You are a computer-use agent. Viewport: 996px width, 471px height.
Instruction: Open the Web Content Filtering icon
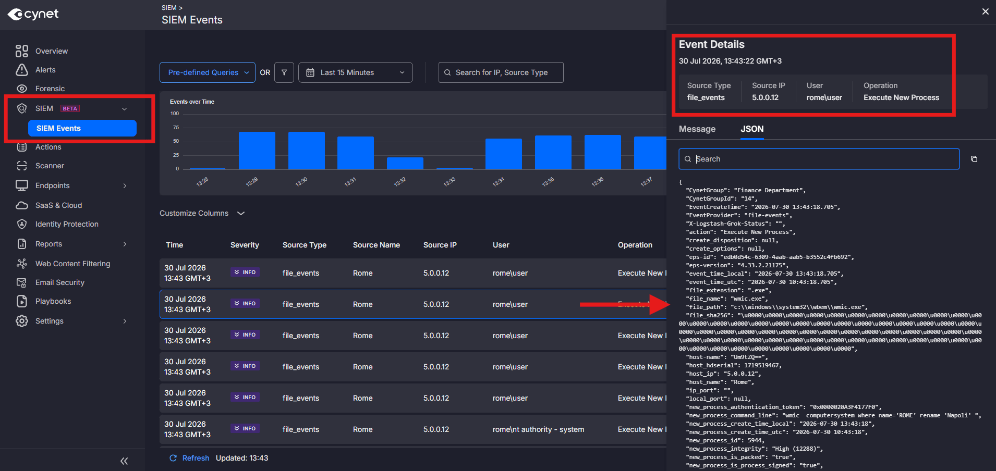22,264
